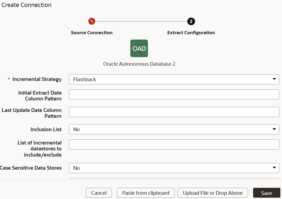Click the incremental datastores include/exclude field
This screenshot has width=282, height=199.
(x=174, y=144)
